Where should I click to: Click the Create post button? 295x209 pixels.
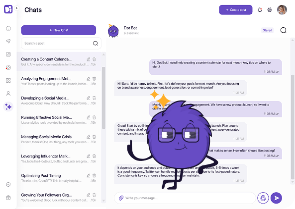point(235,10)
